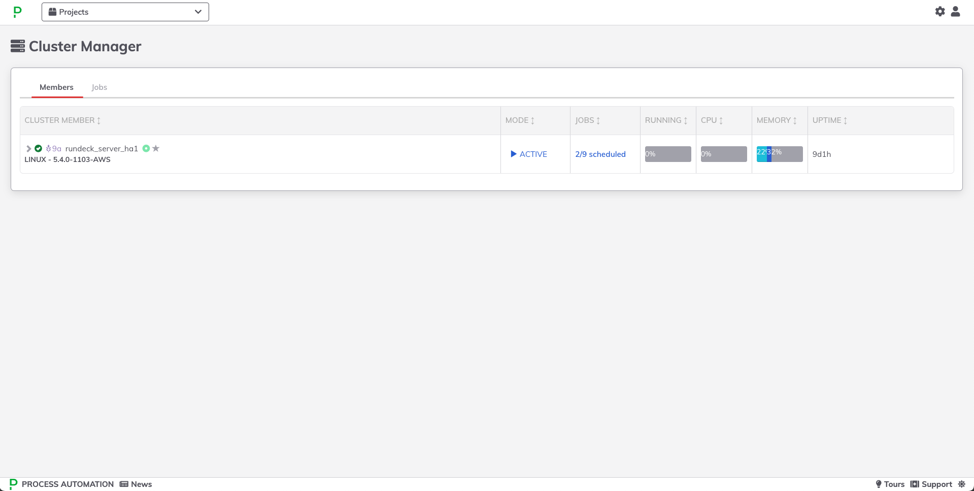Select the Members tab
Viewport: 974px width, 491px height.
coord(57,87)
